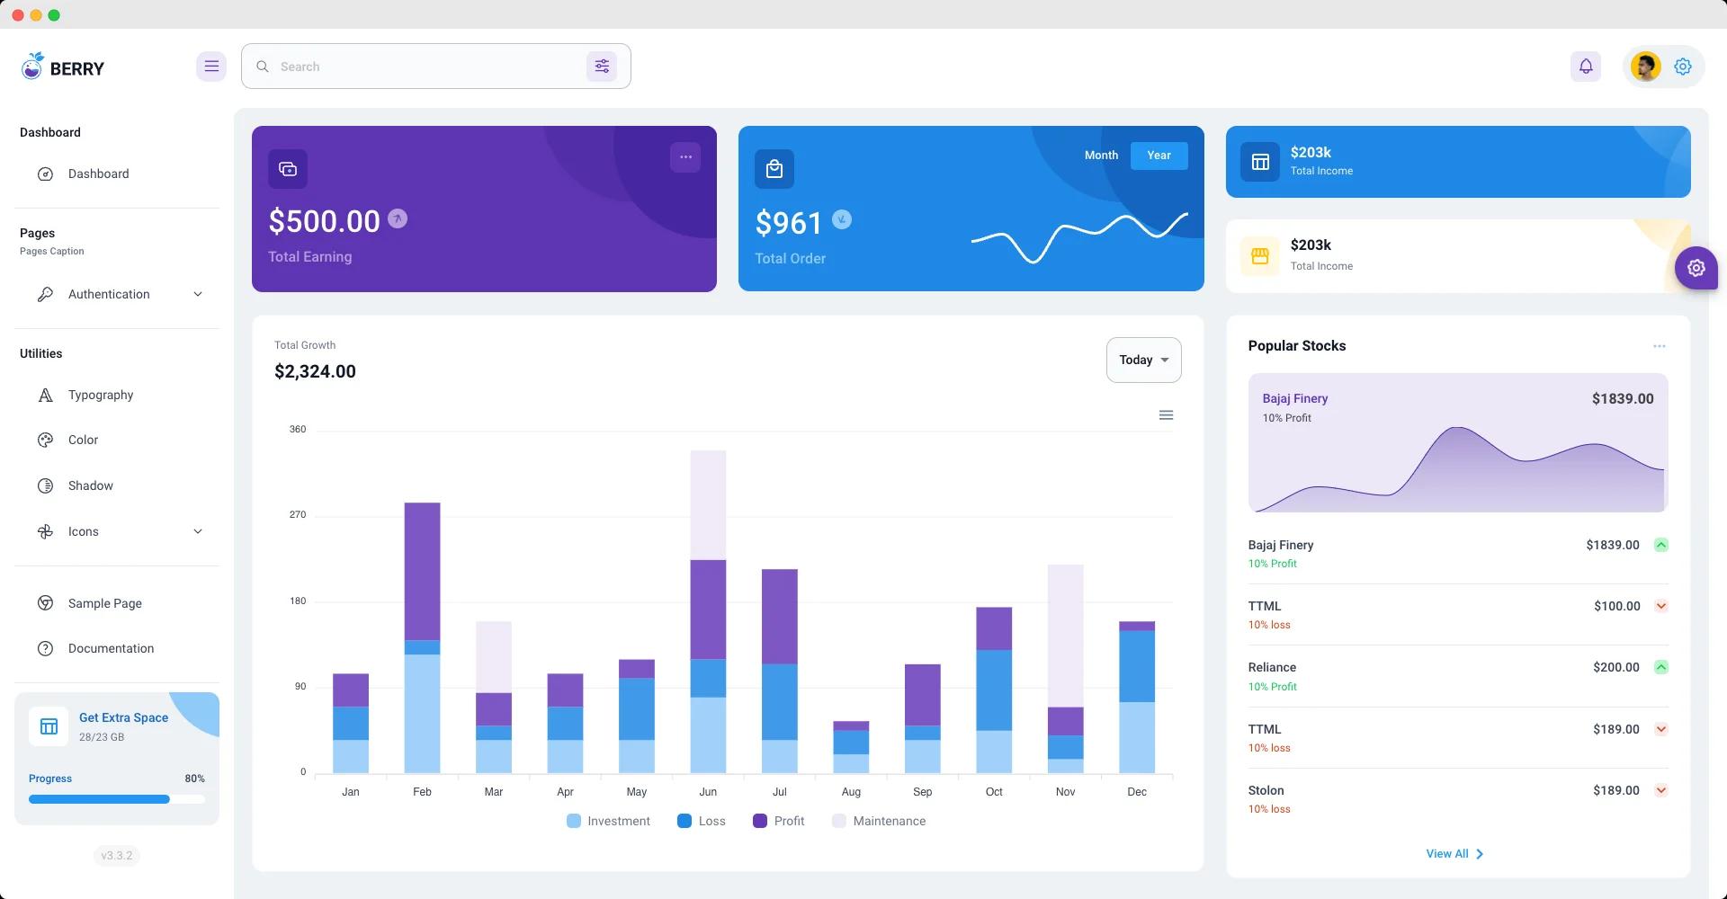1727x899 pixels.
Task: Open the chart options hamburger icon on Total Growth
Action: [1166, 414]
